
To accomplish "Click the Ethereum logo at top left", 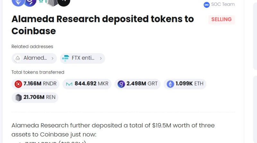I will [18, 1].
